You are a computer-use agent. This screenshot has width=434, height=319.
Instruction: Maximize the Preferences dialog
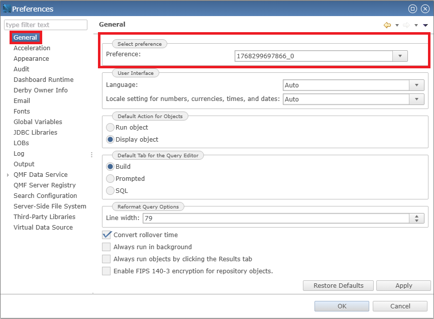pos(412,9)
